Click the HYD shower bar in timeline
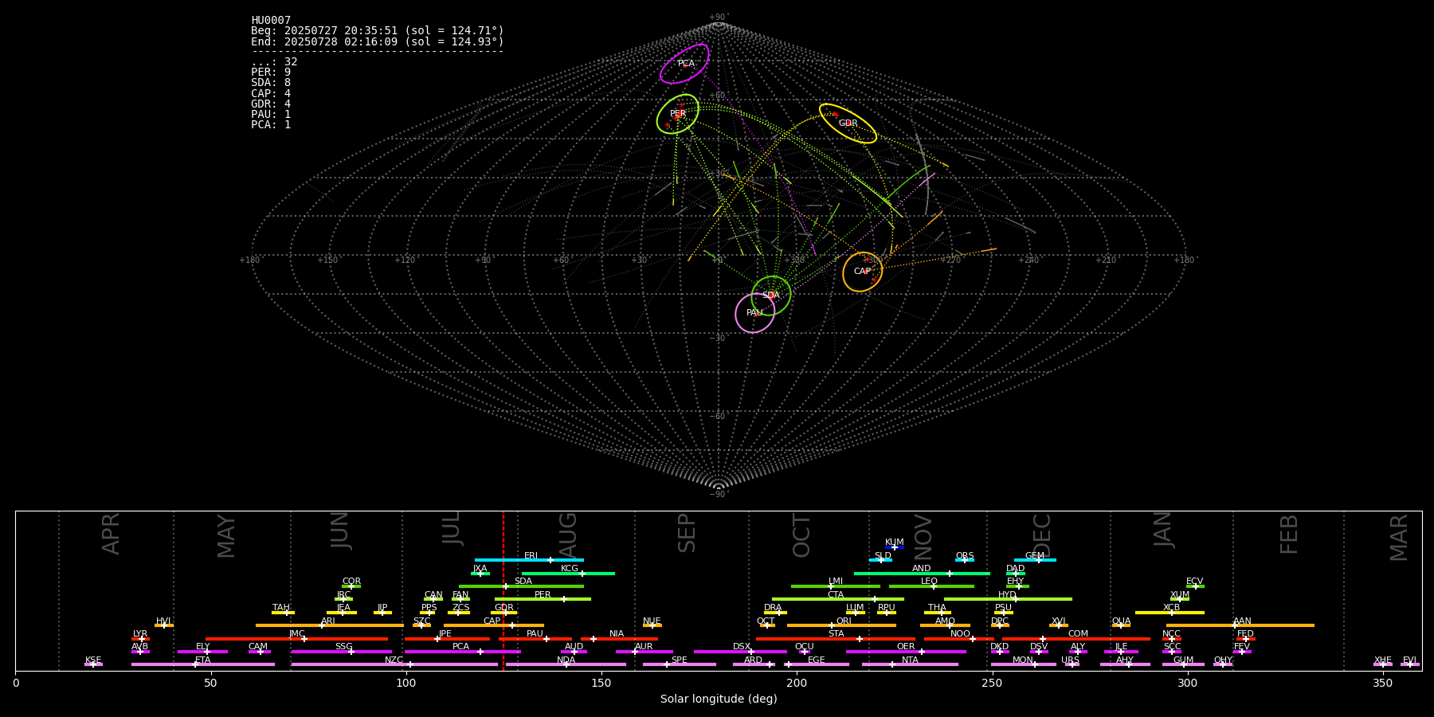Screen dimensions: 1434x717 pos(1008,599)
